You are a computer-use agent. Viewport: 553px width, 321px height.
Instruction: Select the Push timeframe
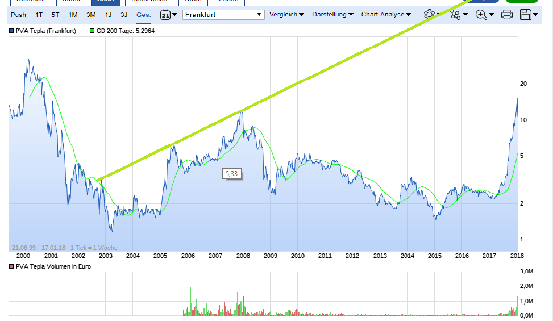18,15
